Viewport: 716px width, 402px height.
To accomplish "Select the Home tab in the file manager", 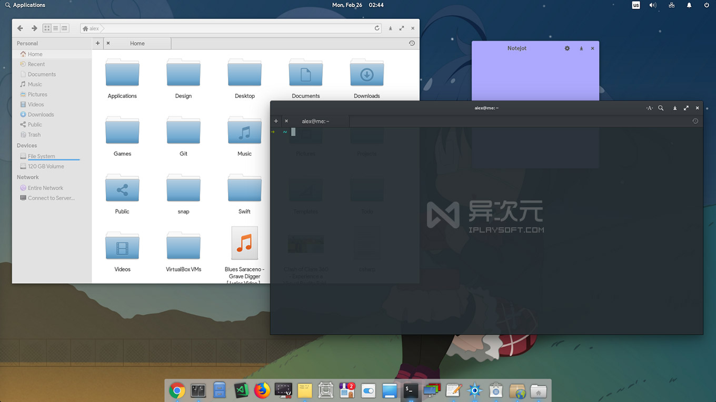I will point(137,43).
